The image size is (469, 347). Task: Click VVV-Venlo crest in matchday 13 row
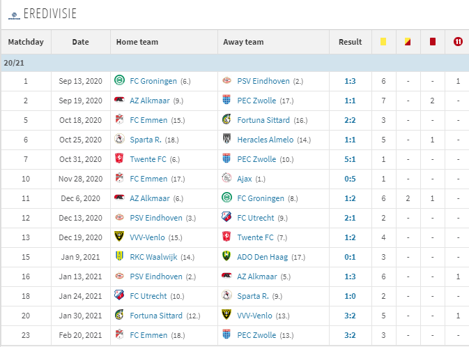coord(119,237)
